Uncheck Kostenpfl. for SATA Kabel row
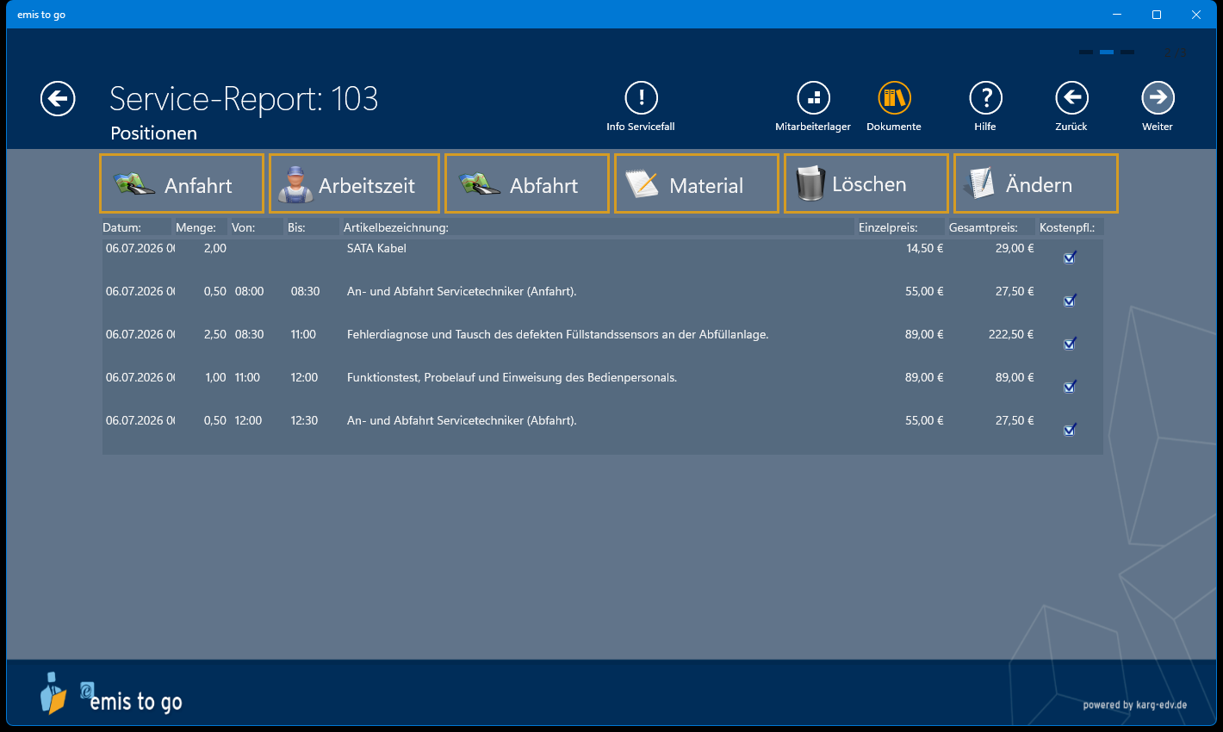Image resolution: width=1223 pixels, height=732 pixels. pyautogui.click(x=1070, y=257)
